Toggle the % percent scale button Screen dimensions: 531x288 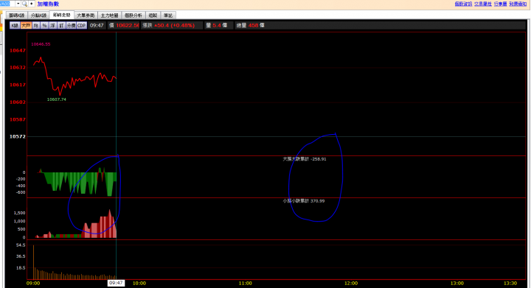point(44,25)
